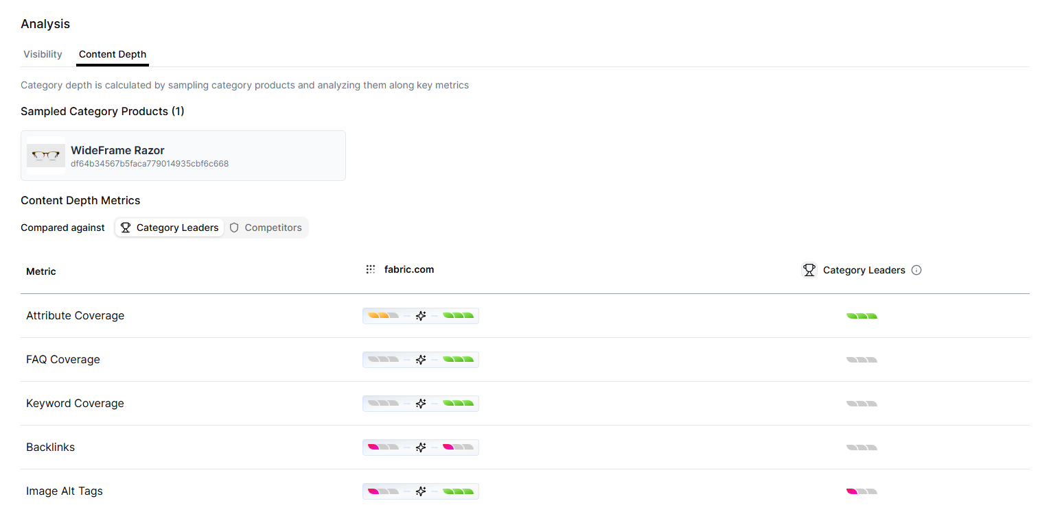Click the green score bar under Category Leaders Attribute Coverage
This screenshot has height=527, width=1051.
point(862,315)
